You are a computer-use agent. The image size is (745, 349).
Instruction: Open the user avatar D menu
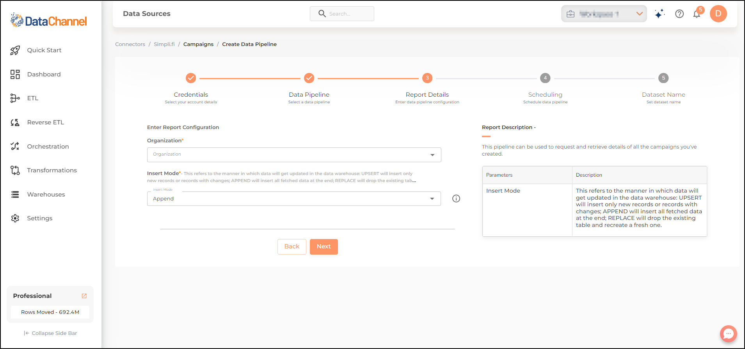pyautogui.click(x=718, y=14)
